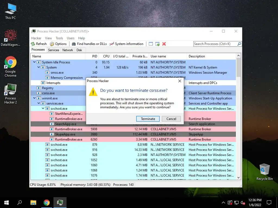Image resolution: width=278 pixels, height=208 pixels.
Task: Confirm with the Terminate button
Action: [x=148, y=119]
